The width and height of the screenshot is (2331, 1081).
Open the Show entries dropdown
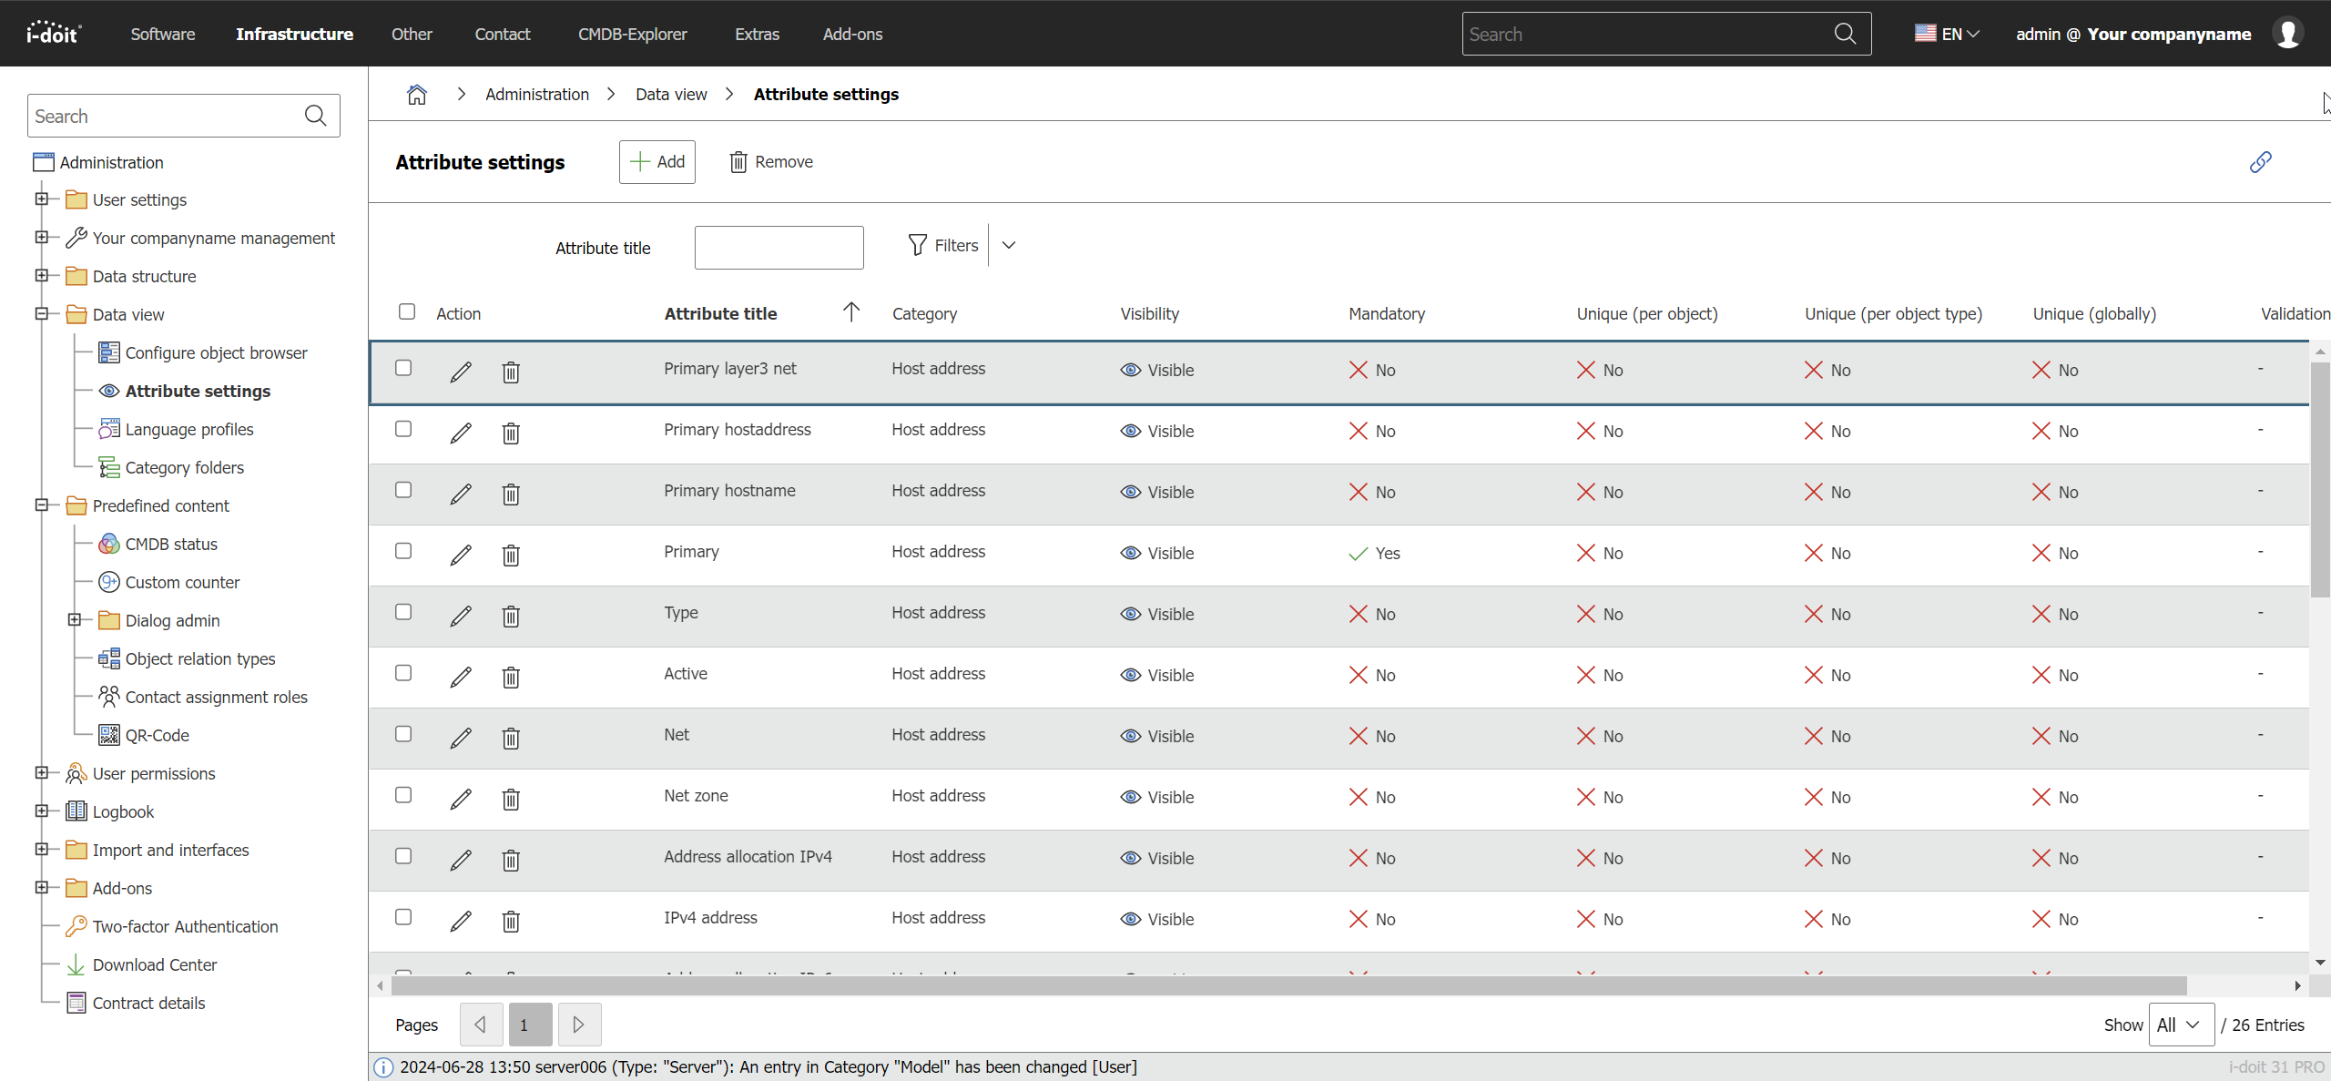tap(2180, 1025)
